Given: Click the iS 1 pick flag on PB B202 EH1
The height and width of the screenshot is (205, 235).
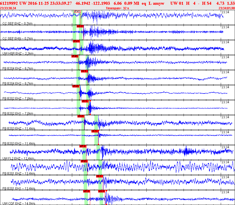Looking at the screenshot, I should click(x=85, y=101).
